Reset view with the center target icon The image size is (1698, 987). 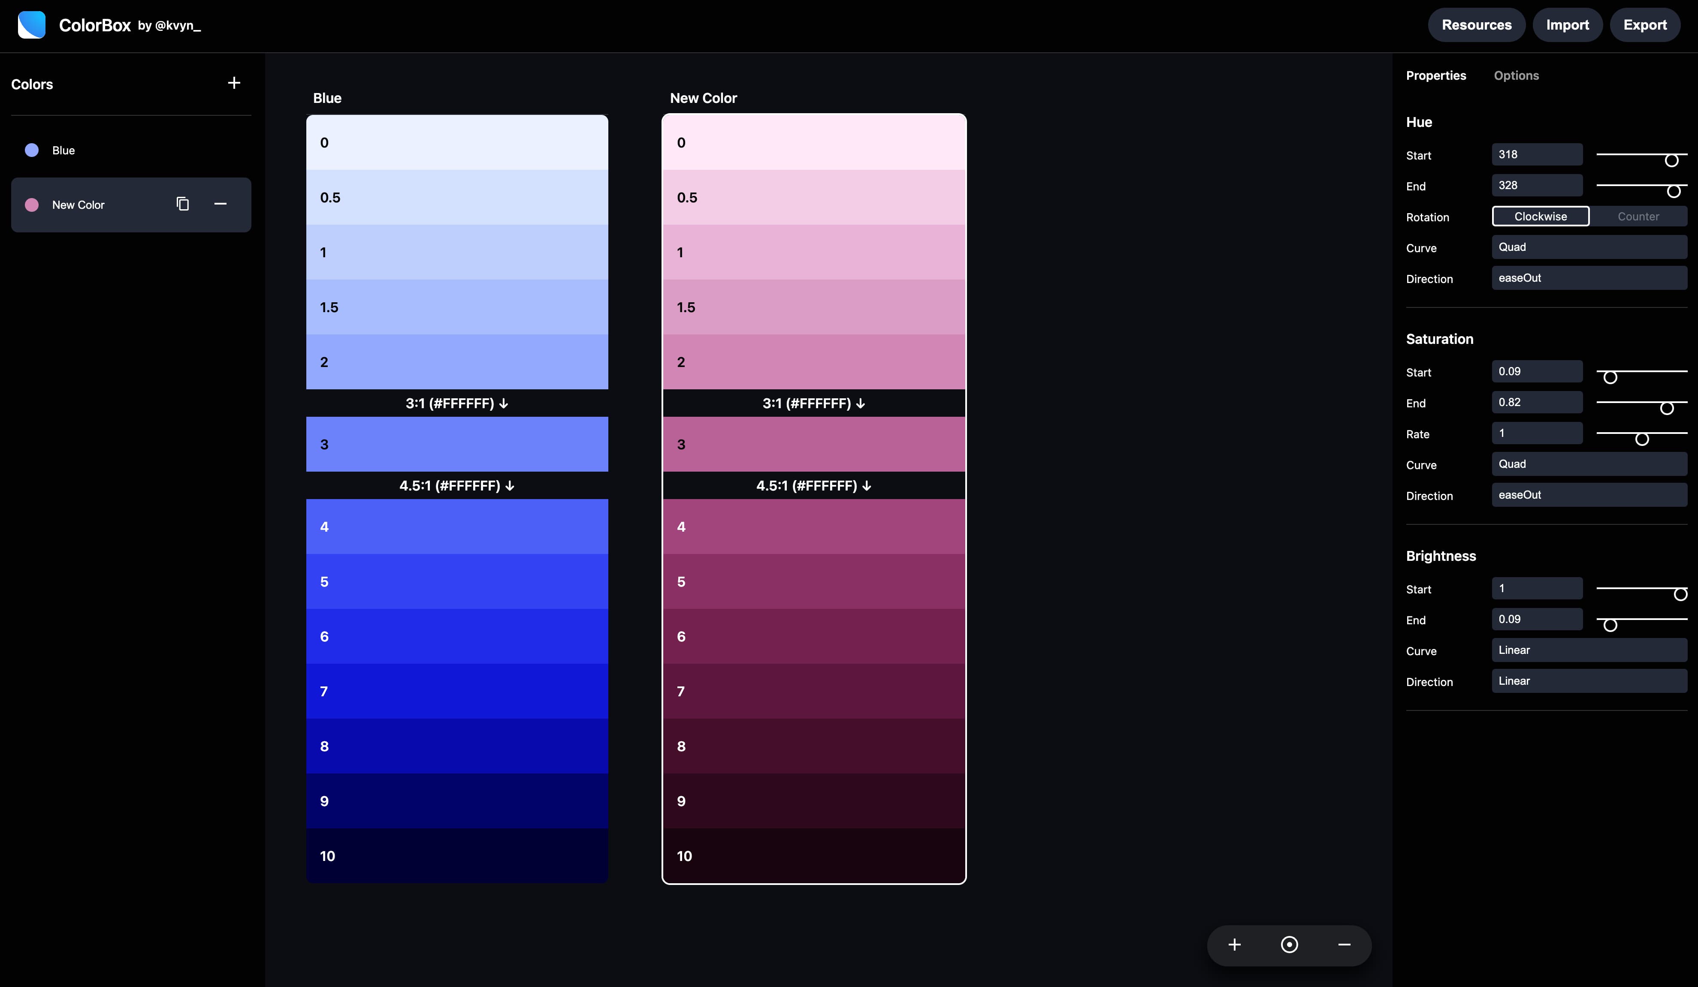pyautogui.click(x=1289, y=945)
